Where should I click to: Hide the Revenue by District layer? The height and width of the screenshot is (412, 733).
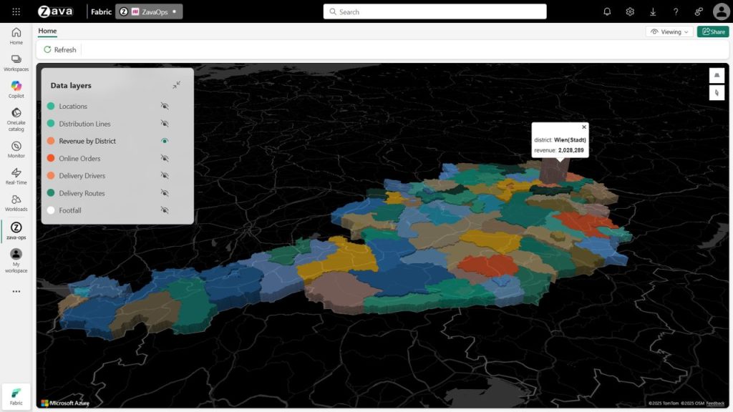[x=165, y=141]
